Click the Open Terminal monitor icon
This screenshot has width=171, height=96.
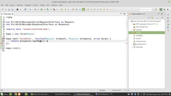[x=25, y=10]
